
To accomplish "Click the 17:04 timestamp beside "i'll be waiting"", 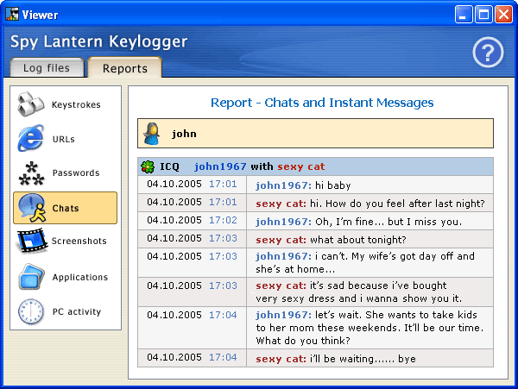I will click(223, 357).
